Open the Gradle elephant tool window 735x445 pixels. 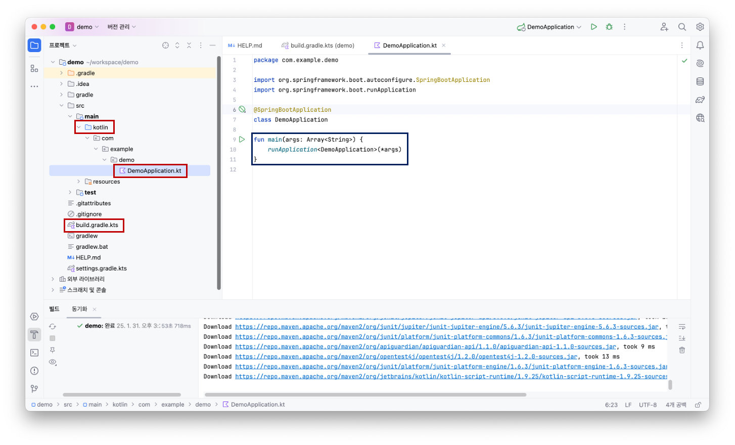click(700, 100)
